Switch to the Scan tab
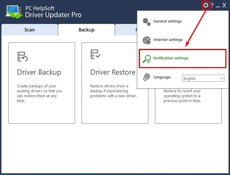 [30, 30]
